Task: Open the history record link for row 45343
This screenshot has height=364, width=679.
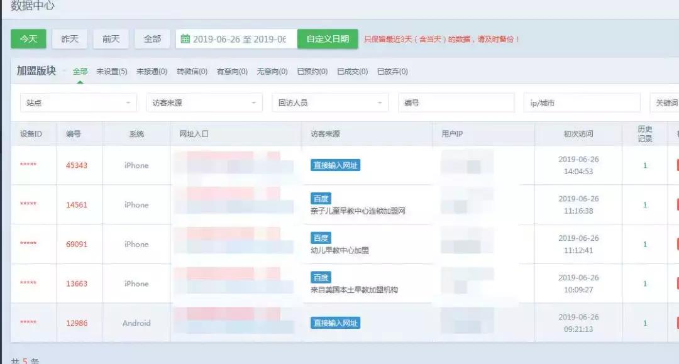Action: click(x=644, y=165)
